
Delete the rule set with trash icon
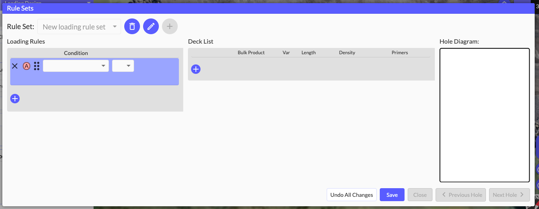point(132,26)
